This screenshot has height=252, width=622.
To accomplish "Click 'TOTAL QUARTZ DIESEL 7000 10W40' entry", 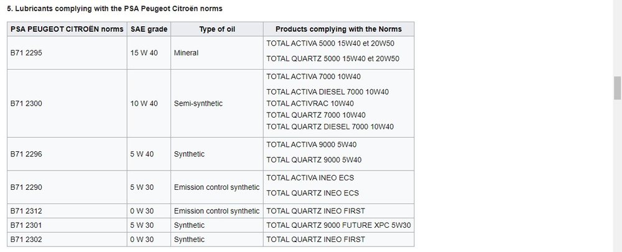I will pyautogui.click(x=330, y=126).
